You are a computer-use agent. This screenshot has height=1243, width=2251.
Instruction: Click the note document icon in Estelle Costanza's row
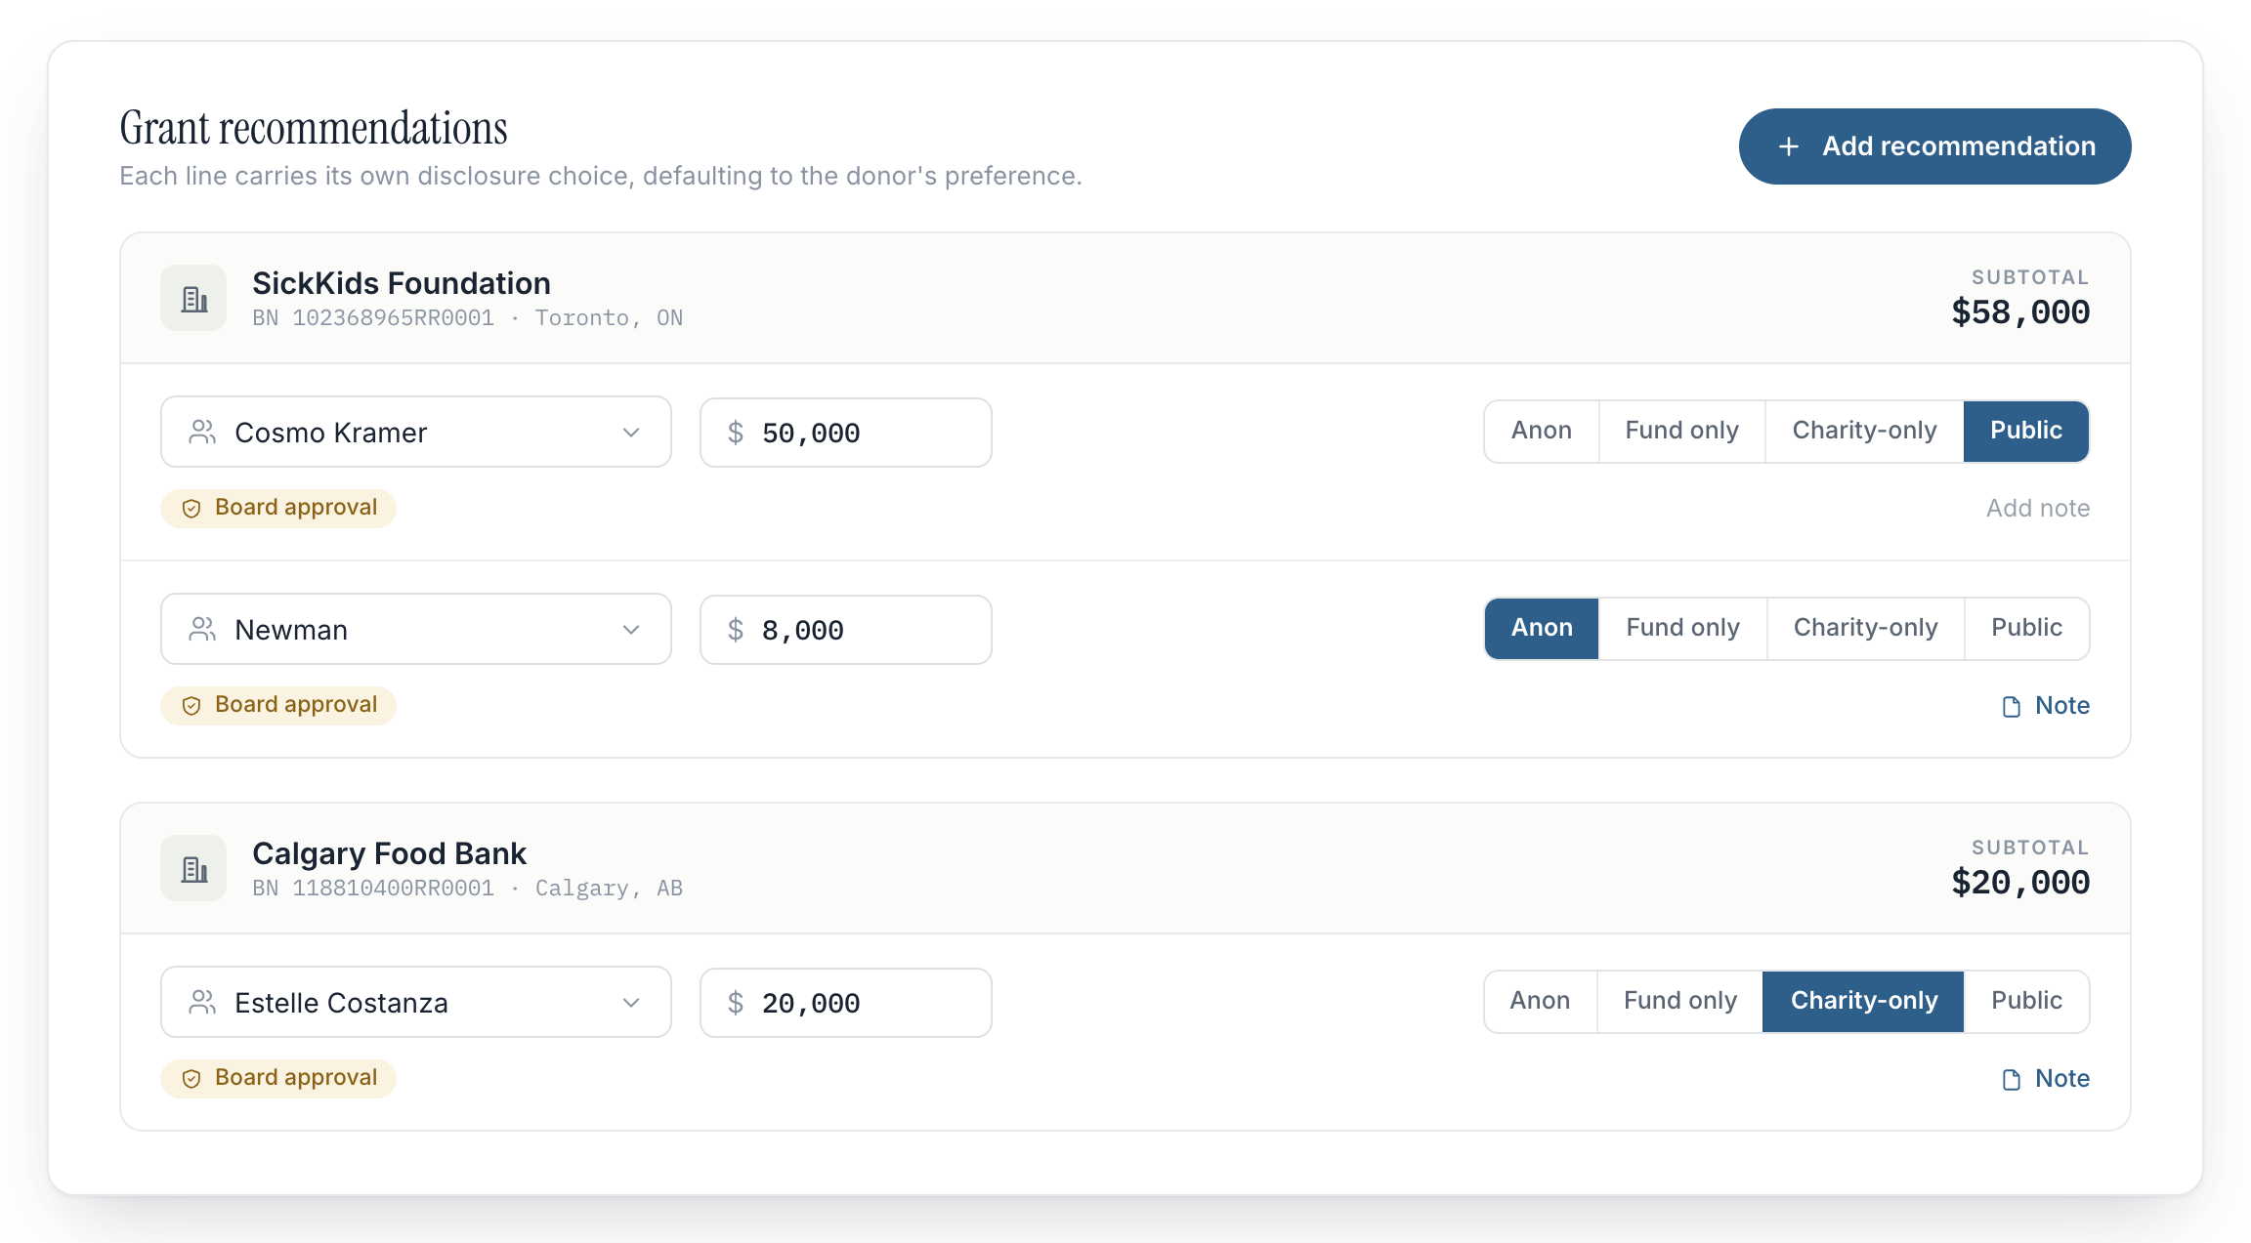(2012, 1079)
